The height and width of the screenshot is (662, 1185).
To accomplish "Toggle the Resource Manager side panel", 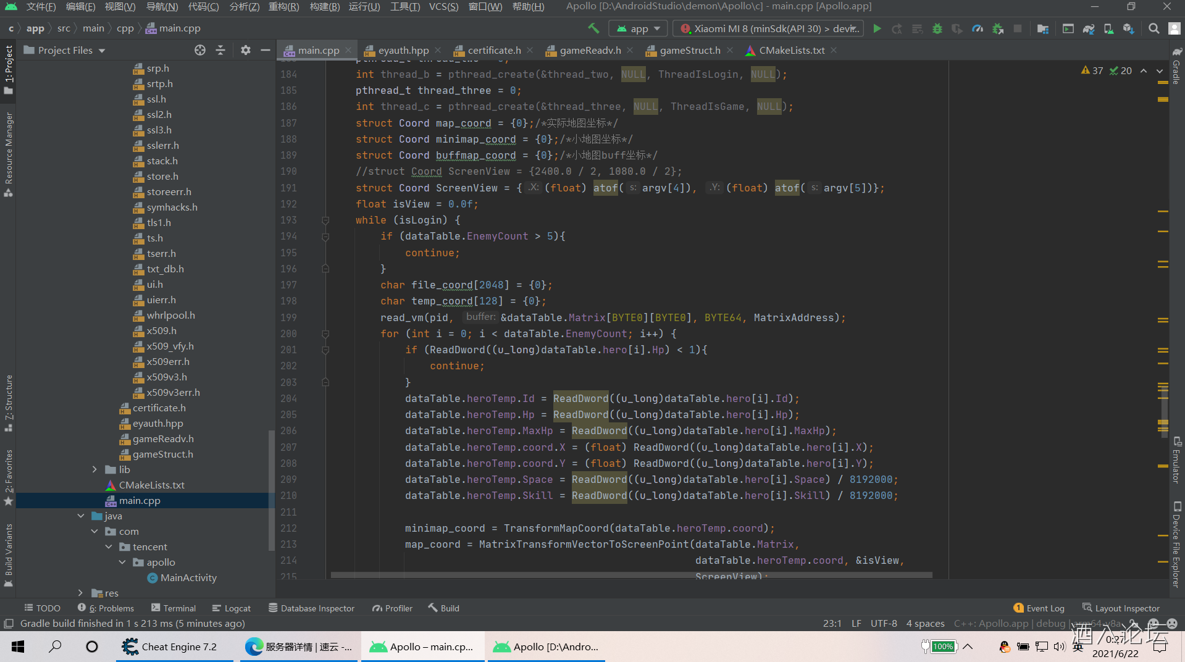I will click(8, 154).
